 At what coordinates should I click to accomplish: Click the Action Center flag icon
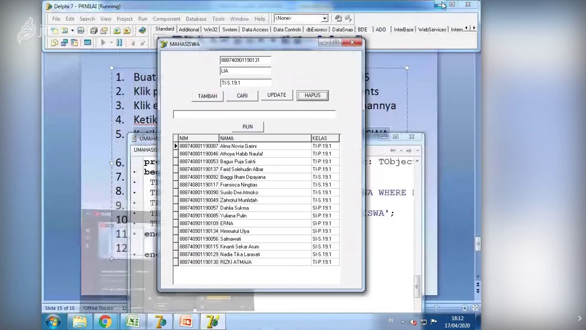pyautogui.click(x=434, y=322)
